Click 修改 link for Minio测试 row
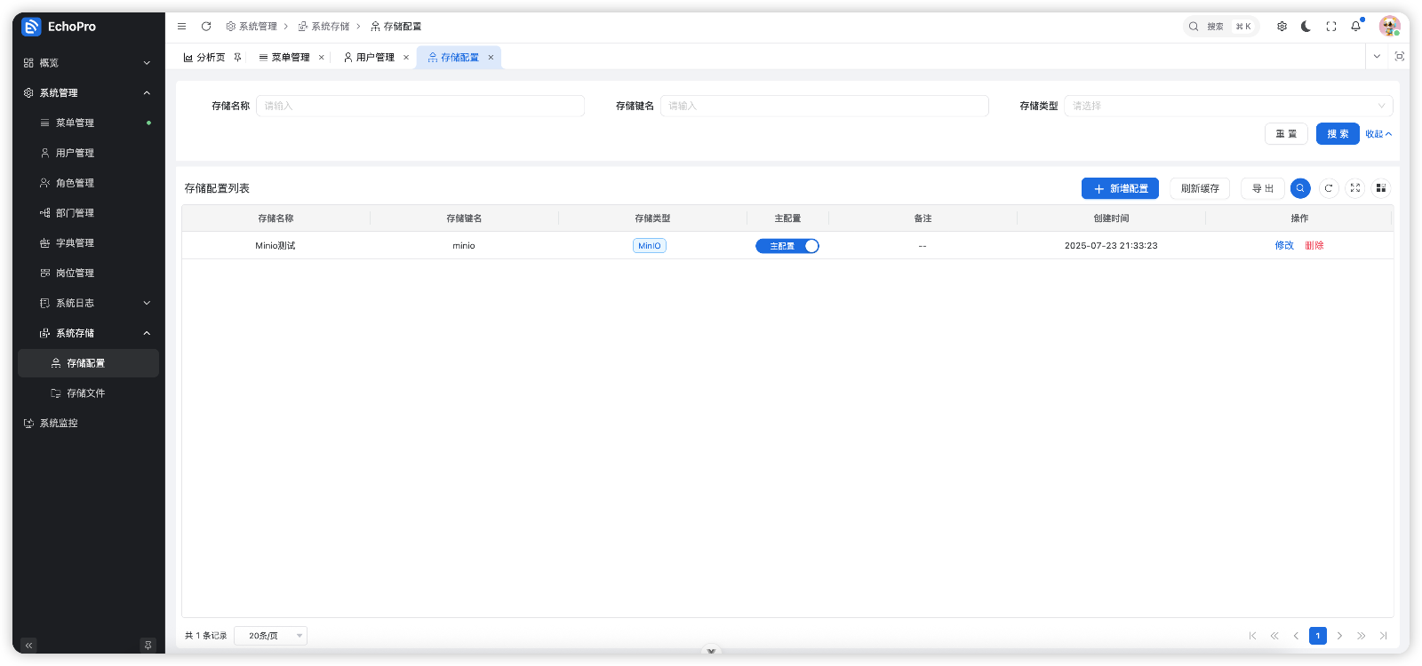 [x=1283, y=246]
